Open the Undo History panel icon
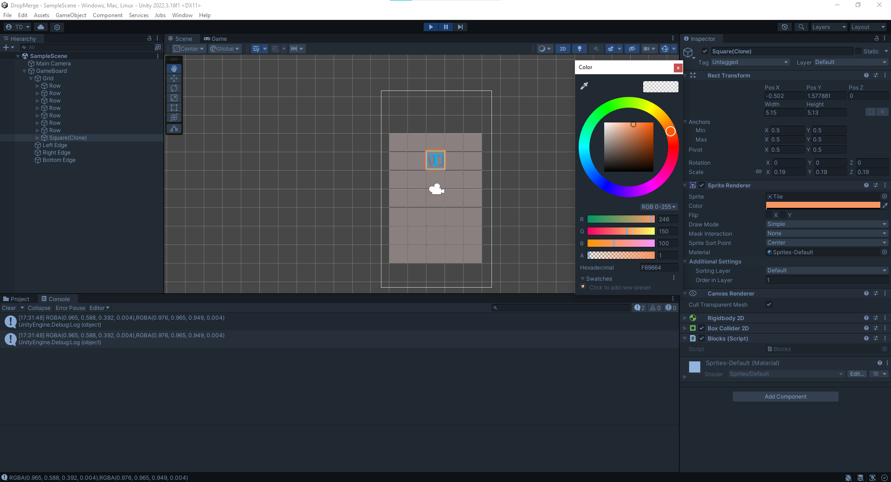The width and height of the screenshot is (891, 482). (785, 27)
